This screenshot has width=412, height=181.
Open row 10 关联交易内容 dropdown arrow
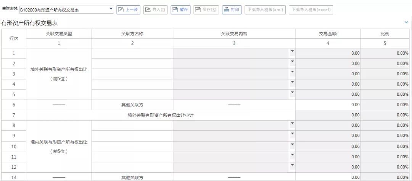292,144
